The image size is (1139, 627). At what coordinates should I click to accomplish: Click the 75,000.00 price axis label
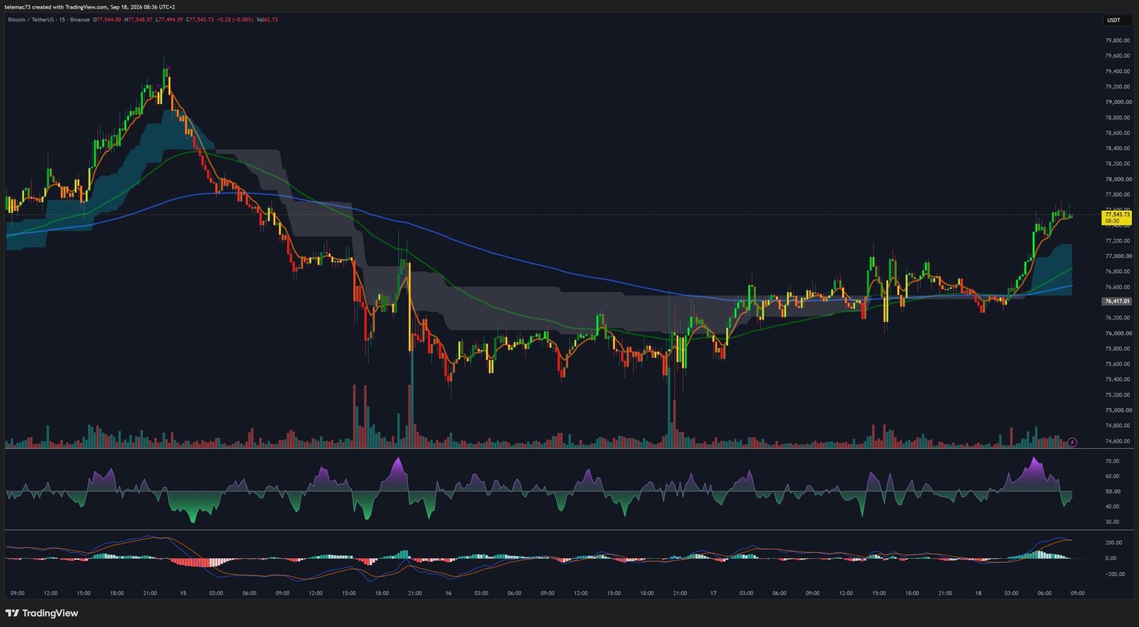tap(1118, 410)
